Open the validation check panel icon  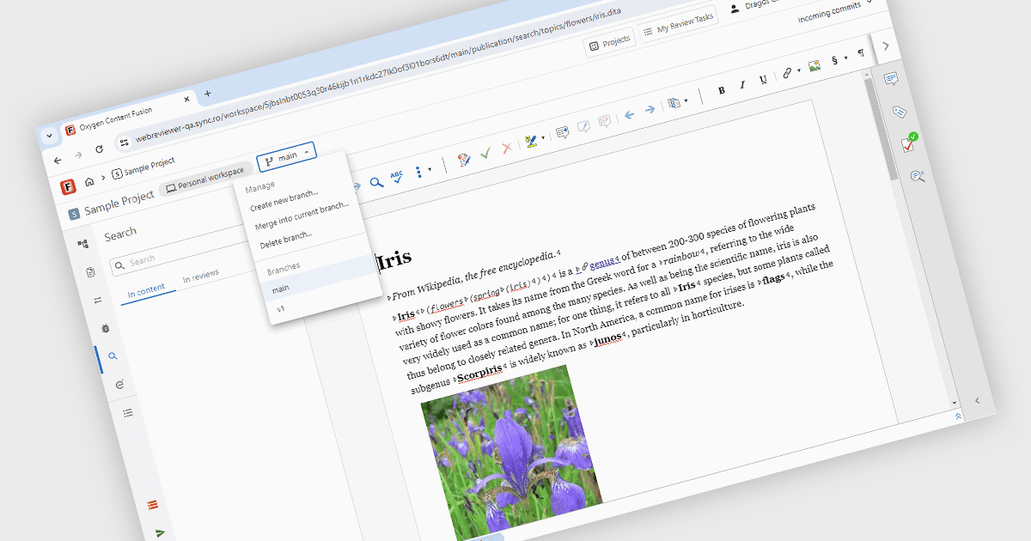[909, 143]
